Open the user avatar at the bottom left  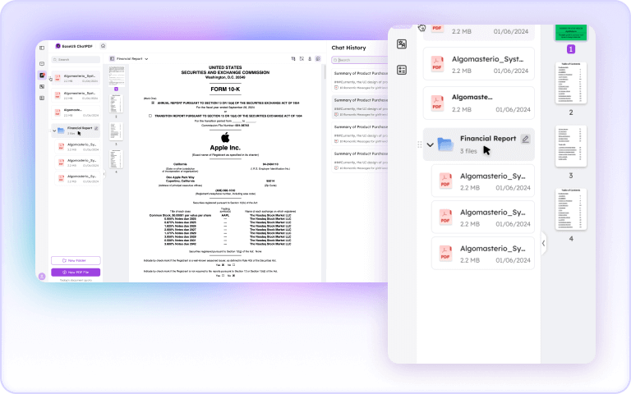(x=41, y=276)
